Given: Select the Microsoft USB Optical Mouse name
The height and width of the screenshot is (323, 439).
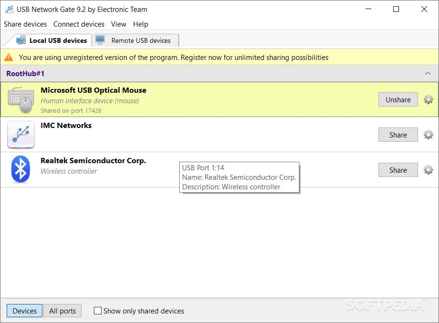Looking at the screenshot, I should [93, 90].
